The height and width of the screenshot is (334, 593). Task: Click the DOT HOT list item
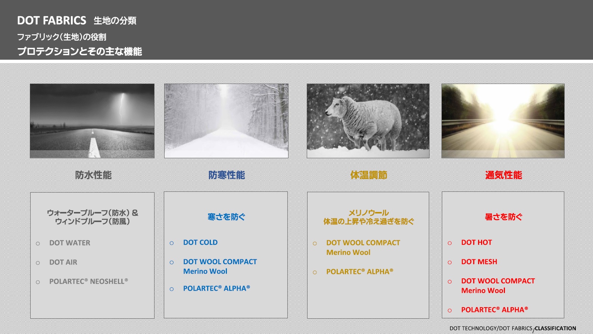(477, 243)
